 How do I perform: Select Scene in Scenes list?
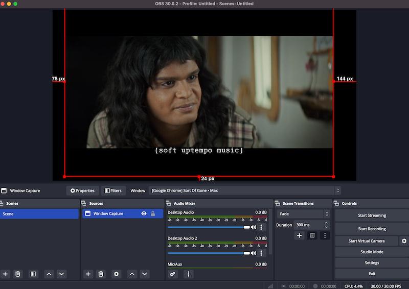click(39, 214)
